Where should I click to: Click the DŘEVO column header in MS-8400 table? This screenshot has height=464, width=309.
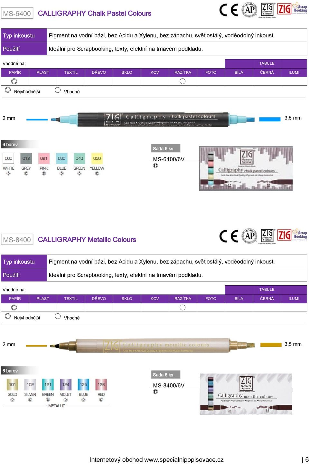[99, 298]
